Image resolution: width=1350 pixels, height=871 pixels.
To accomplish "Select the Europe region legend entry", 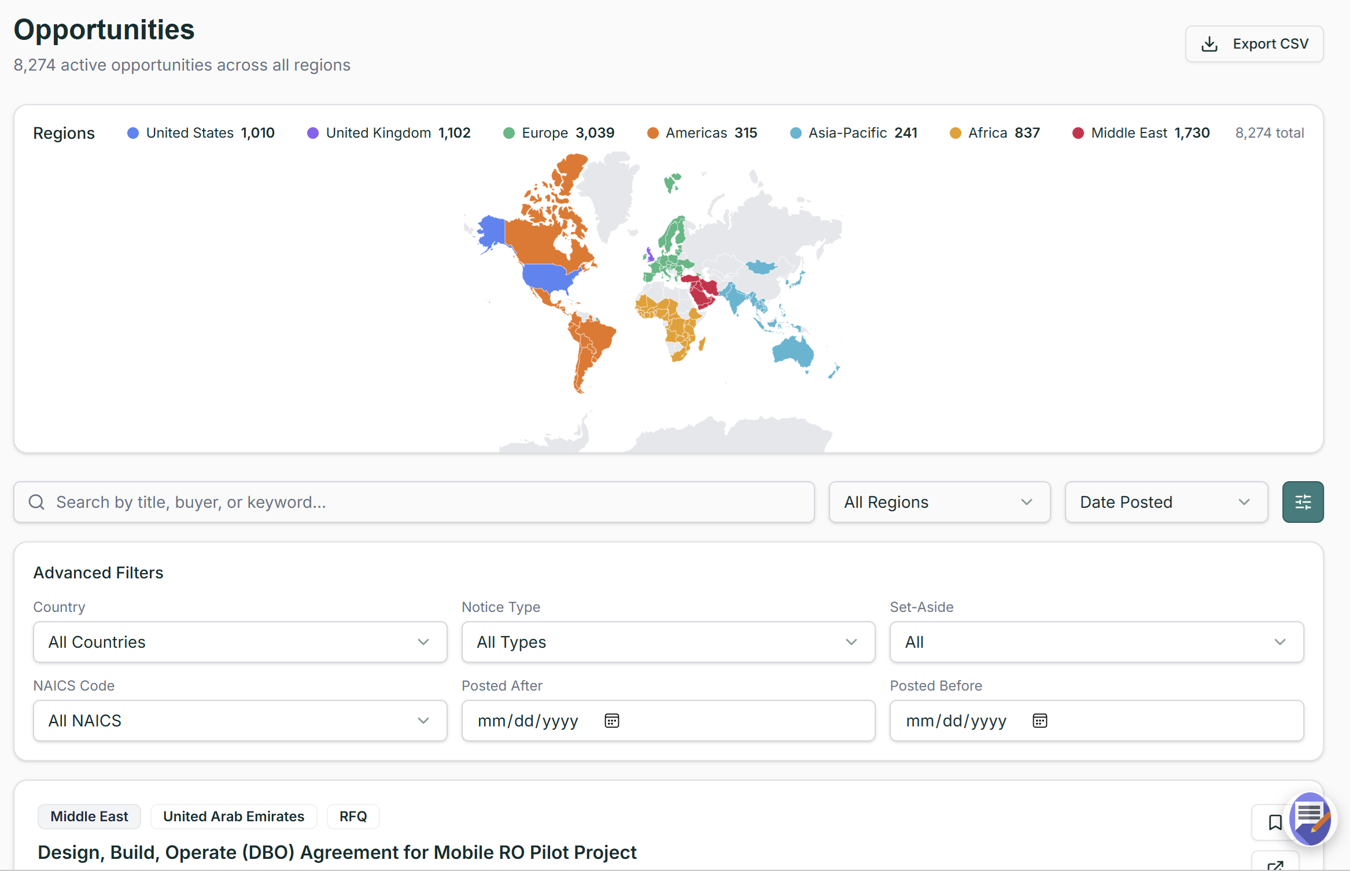I will [559, 133].
